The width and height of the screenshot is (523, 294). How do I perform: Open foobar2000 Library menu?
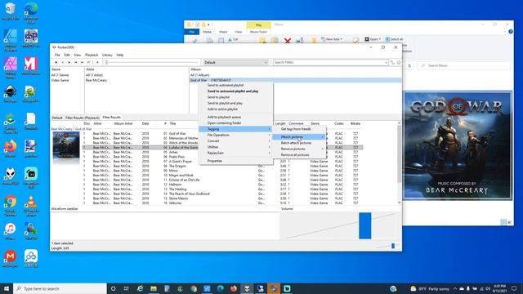coord(107,55)
